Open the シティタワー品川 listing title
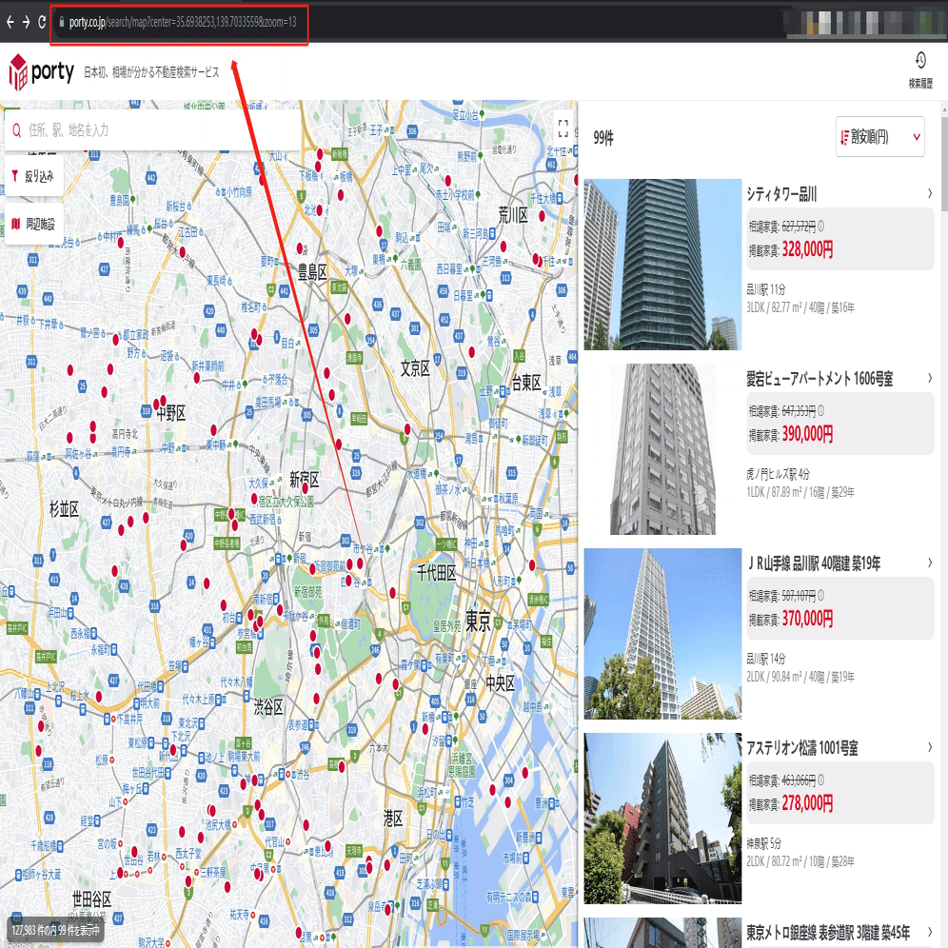This screenshot has height=948, width=948. pyautogui.click(x=781, y=194)
